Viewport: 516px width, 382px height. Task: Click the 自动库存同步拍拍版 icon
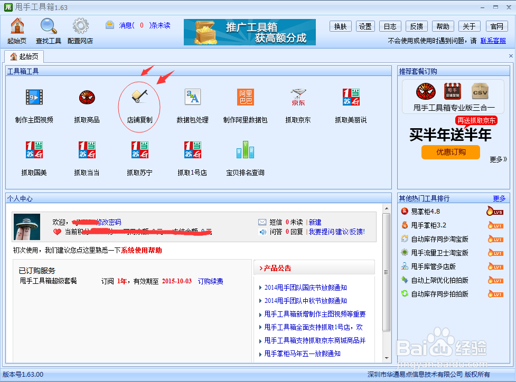point(405,293)
